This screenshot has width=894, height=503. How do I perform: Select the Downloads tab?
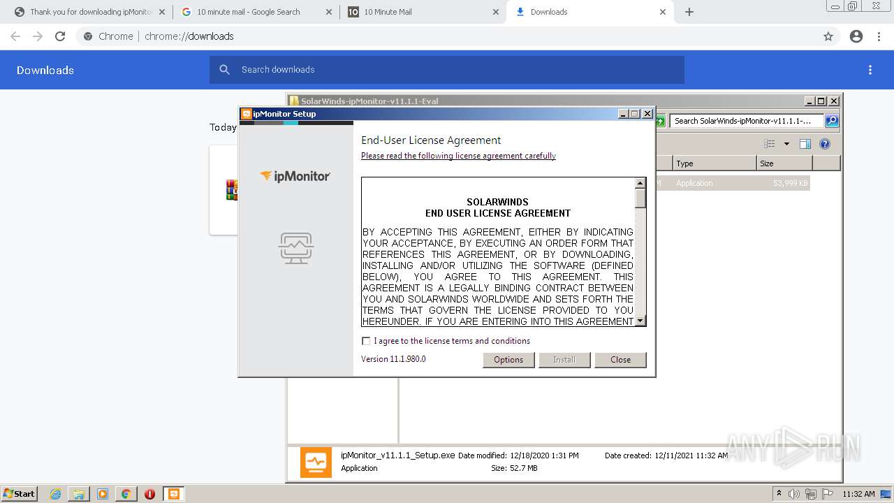pyautogui.click(x=591, y=12)
